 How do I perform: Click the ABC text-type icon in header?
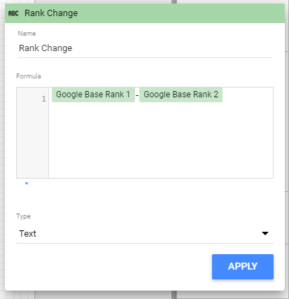pos(13,13)
